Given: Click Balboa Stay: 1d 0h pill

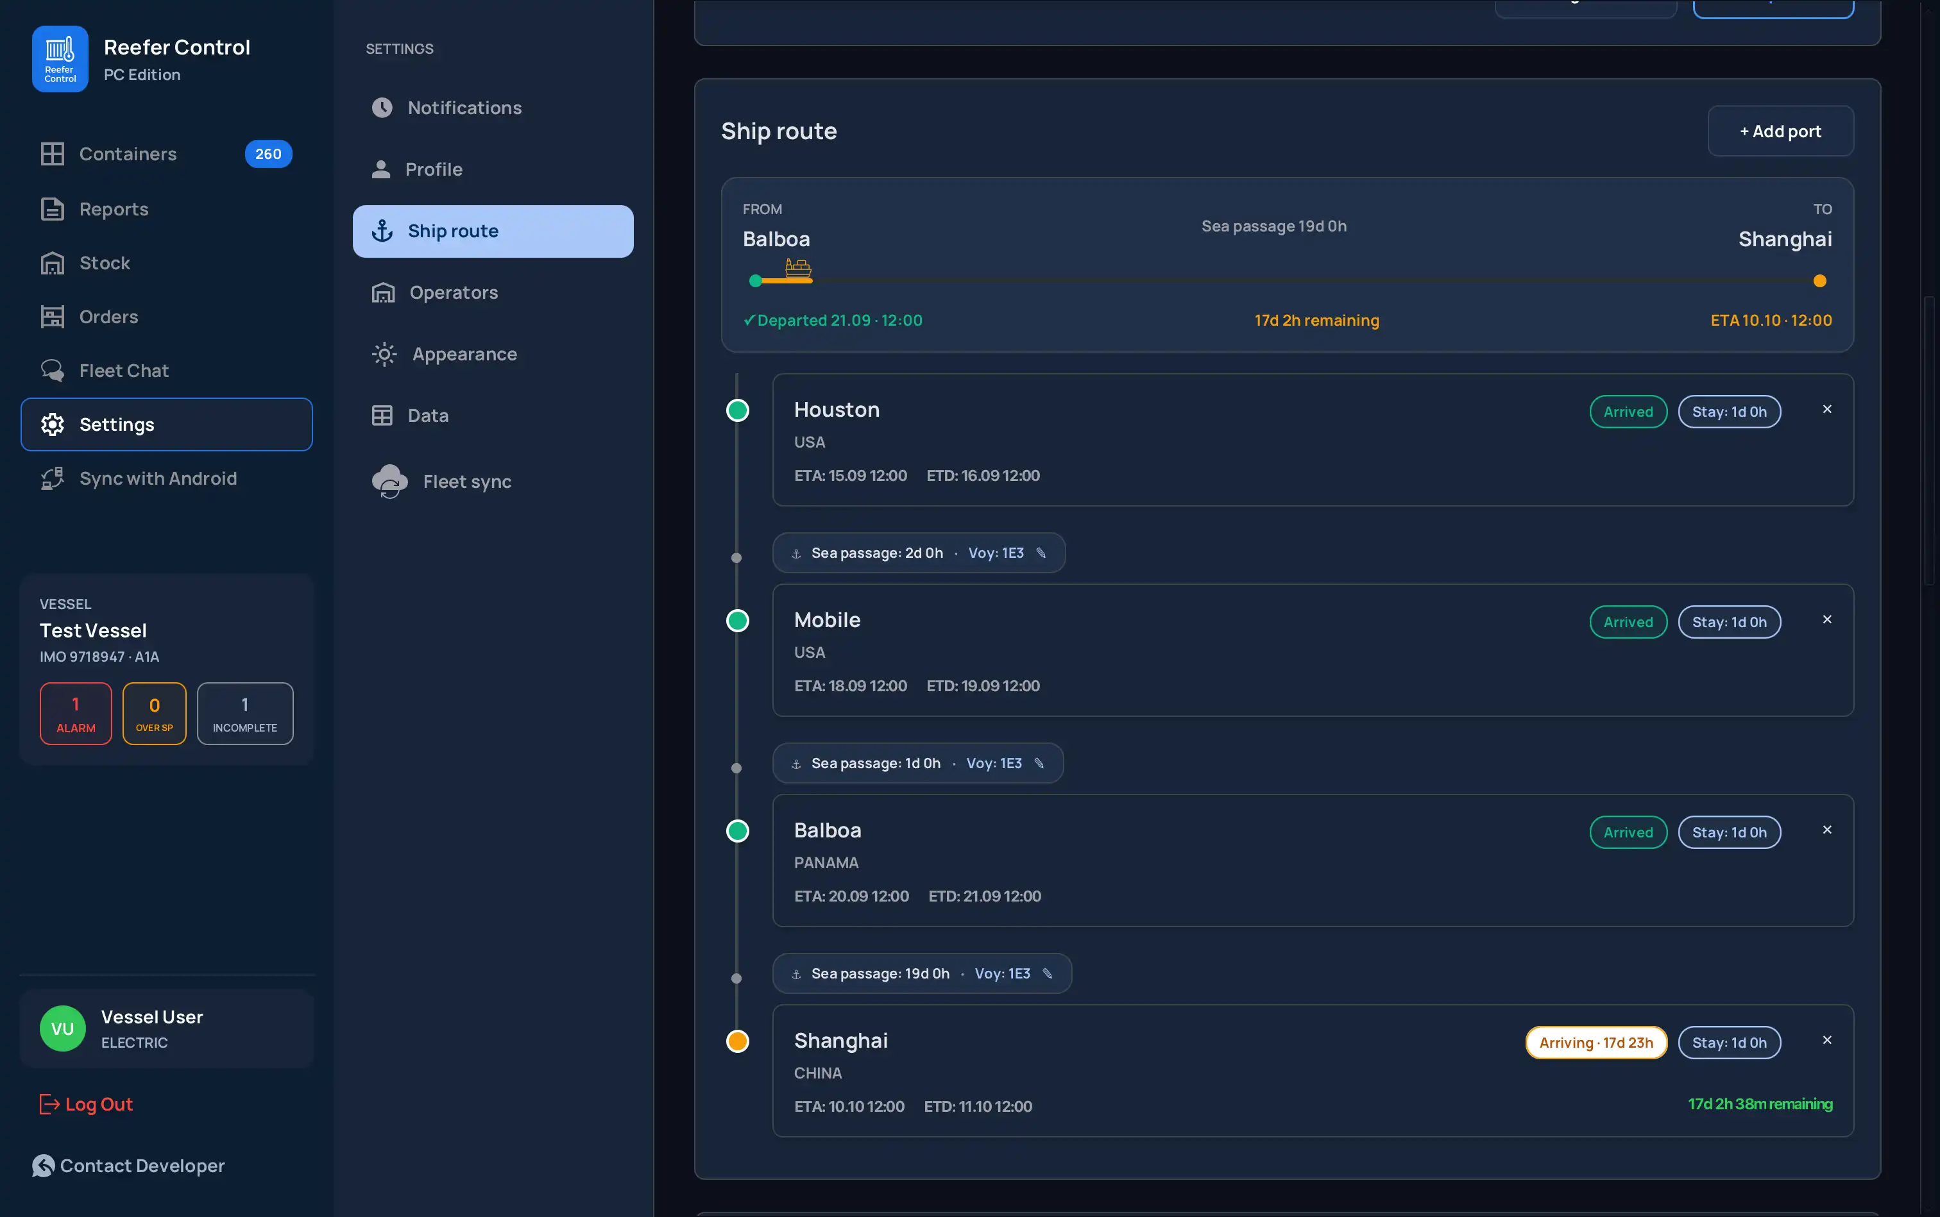Looking at the screenshot, I should [1729, 832].
